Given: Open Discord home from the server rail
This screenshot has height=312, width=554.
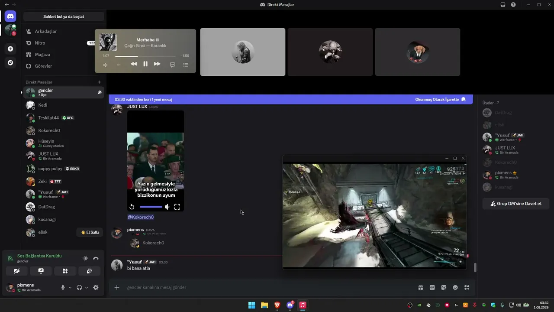Looking at the screenshot, I should tap(10, 16).
